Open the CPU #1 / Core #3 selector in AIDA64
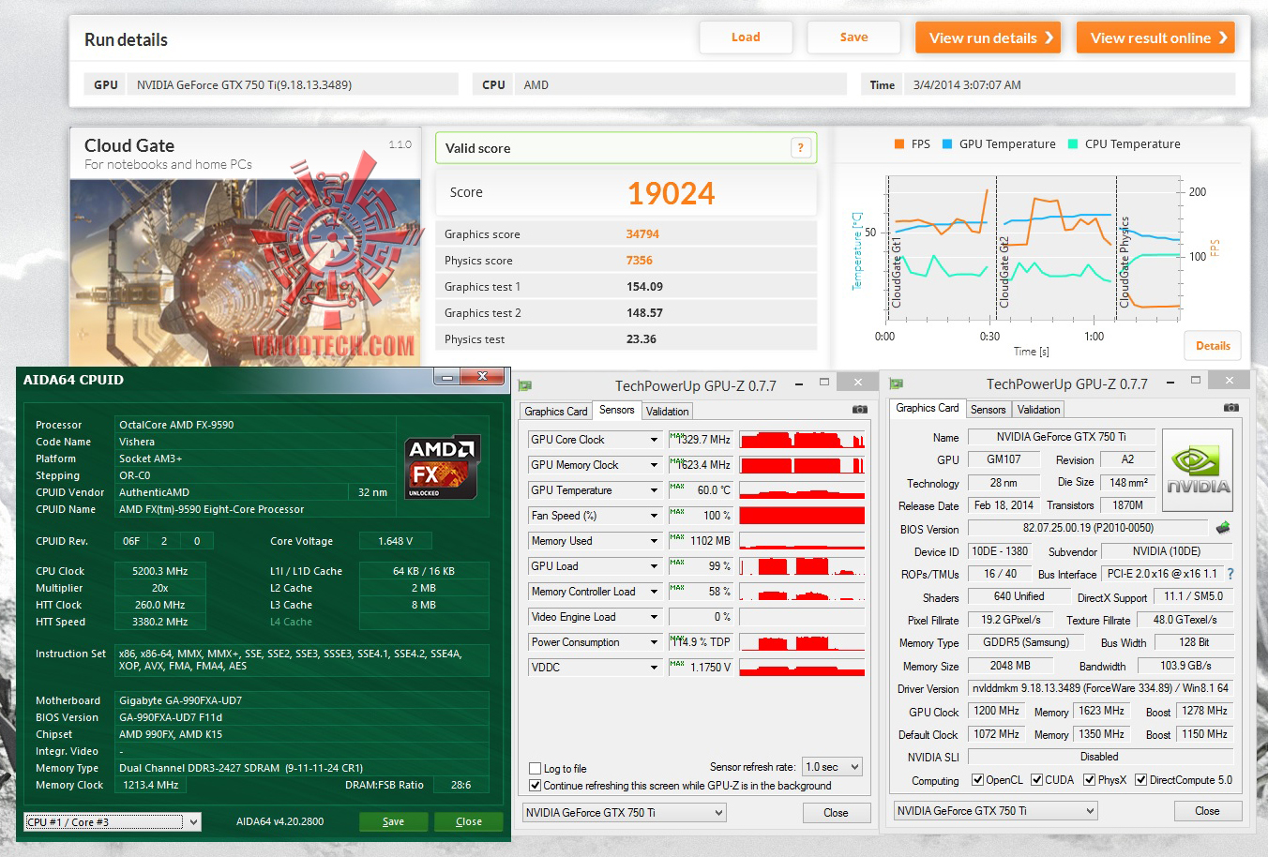The width and height of the screenshot is (1268, 857). click(113, 822)
